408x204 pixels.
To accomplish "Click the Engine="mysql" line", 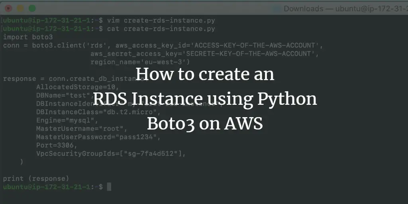I will coord(67,120).
